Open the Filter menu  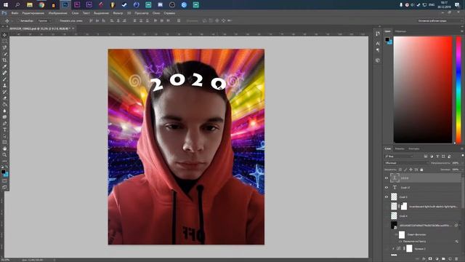click(x=118, y=13)
